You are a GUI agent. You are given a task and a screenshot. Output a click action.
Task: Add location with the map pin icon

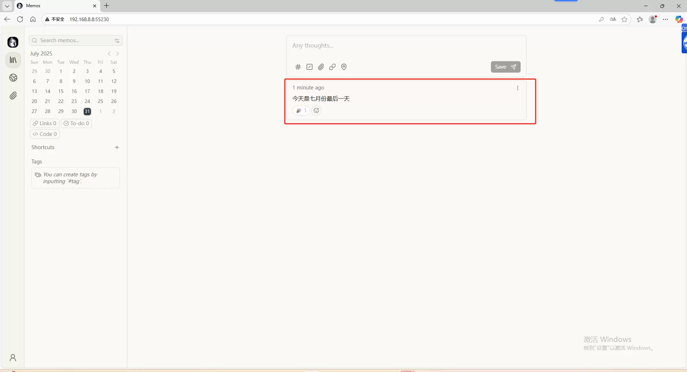(x=344, y=67)
